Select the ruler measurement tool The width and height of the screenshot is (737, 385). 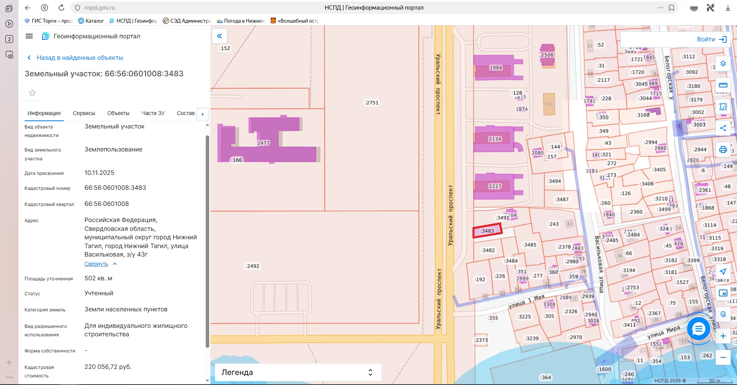(723, 85)
